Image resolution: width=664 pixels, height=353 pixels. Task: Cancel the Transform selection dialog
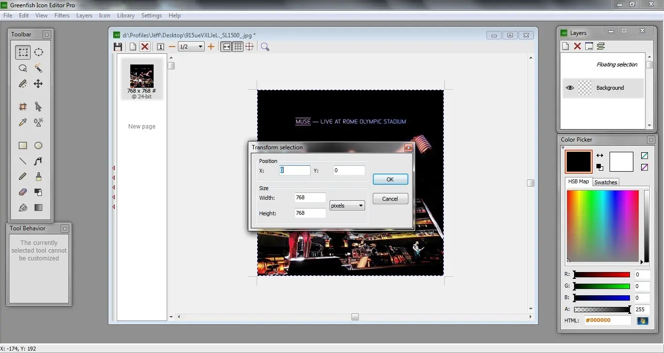point(390,199)
